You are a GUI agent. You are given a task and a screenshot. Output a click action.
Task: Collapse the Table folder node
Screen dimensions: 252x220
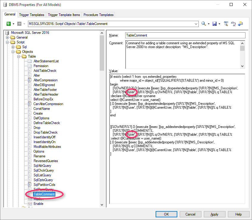point(19,56)
